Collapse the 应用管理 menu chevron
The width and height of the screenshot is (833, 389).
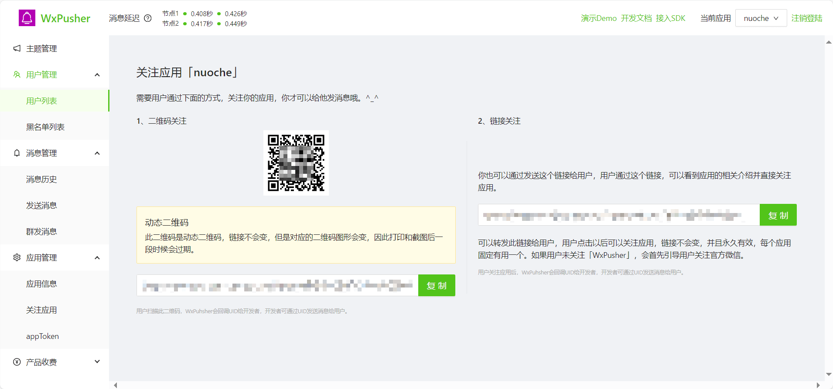click(97, 258)
